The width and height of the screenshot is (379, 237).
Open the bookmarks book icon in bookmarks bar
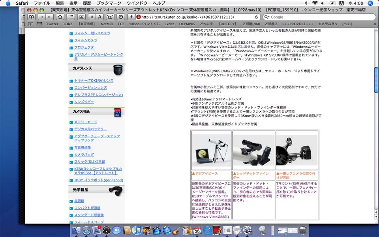[x=30, y=24]
